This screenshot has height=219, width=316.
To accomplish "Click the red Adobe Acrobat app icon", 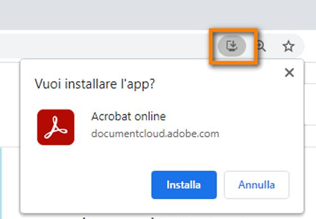I will point(56,127).
